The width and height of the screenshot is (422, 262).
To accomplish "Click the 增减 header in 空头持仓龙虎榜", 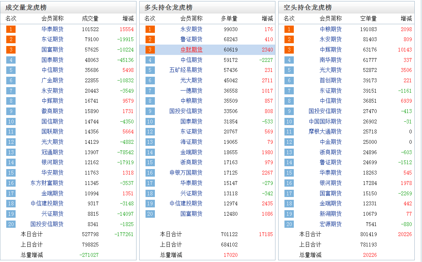I will (x=406, y=19).
